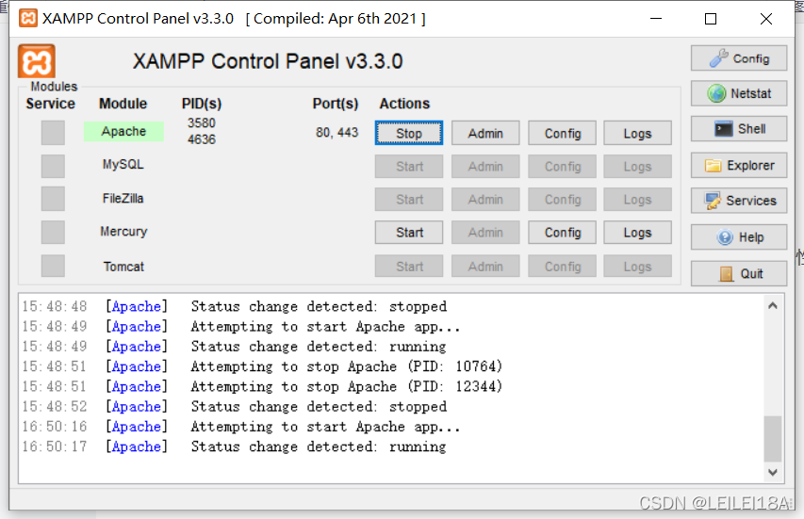Open Netstat globe button
This screenshot has height=519, width=804.
[x=739, y=93]
